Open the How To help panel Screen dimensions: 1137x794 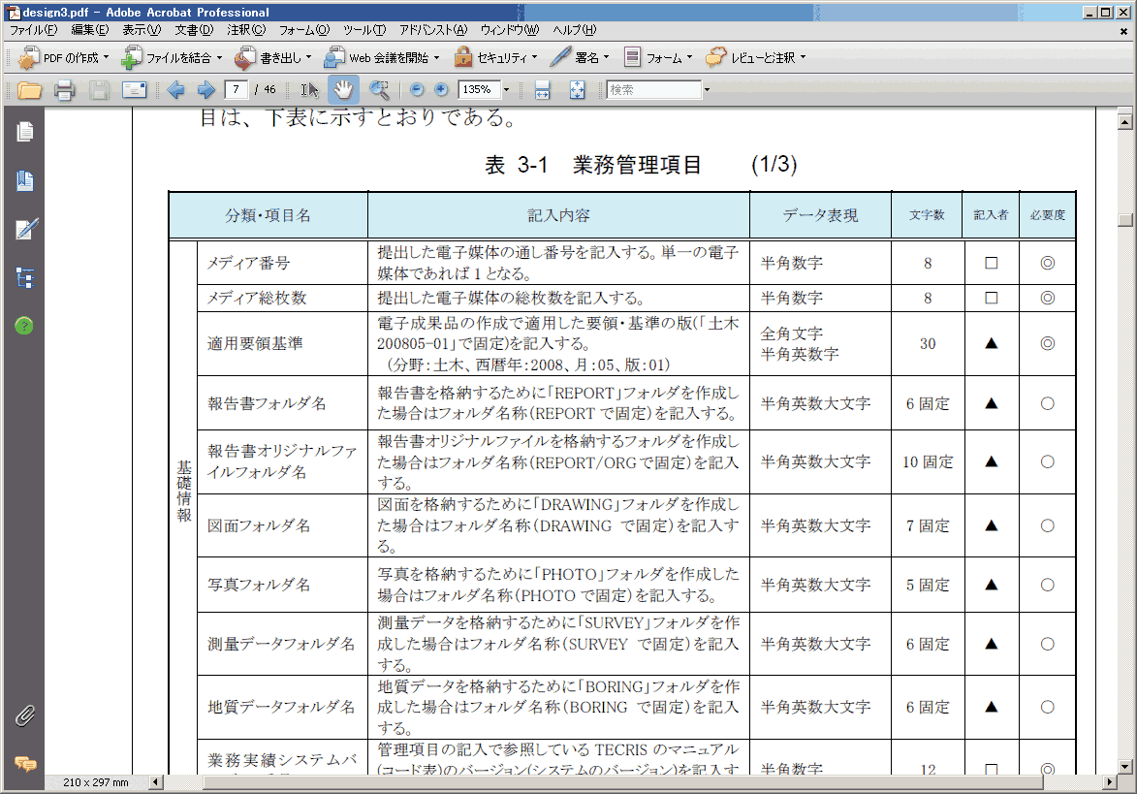point(24,327)
